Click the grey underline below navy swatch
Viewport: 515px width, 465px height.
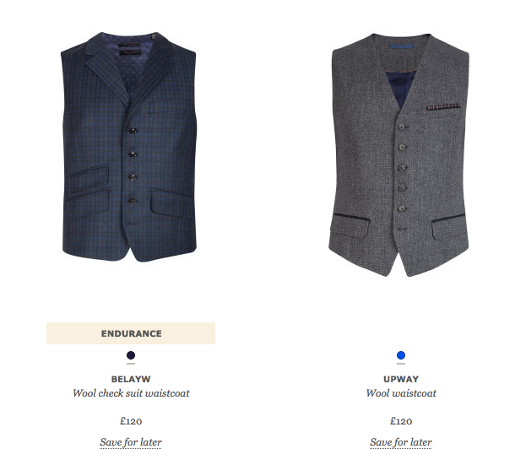(131, 364)
